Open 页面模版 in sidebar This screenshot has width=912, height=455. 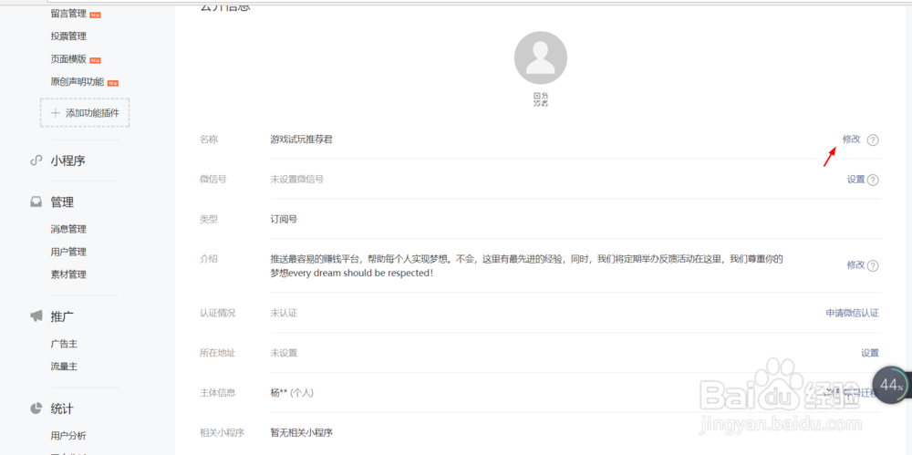coord(68,58)
